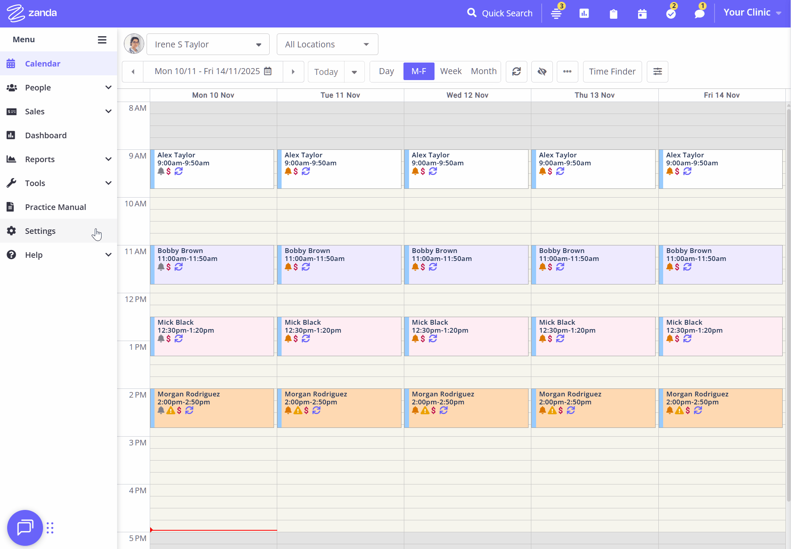This screenshot has width=791, height=549.
Task: Refresh the calendar view
Action: (x=517, y=71)
